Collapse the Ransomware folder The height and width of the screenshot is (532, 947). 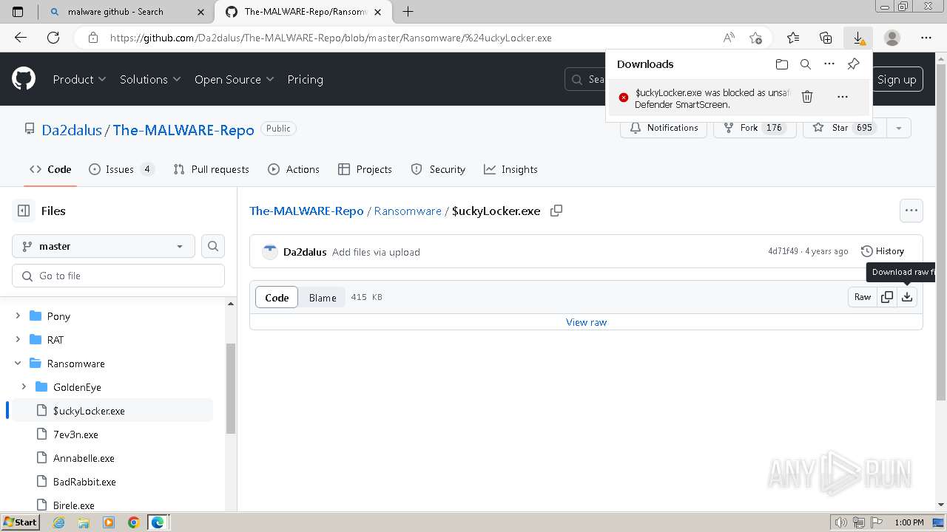18,363
